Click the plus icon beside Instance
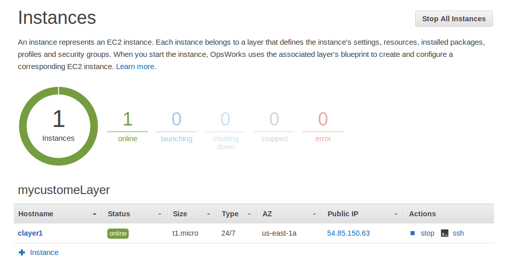Screen dimensions: 522x258 point(22,252)
